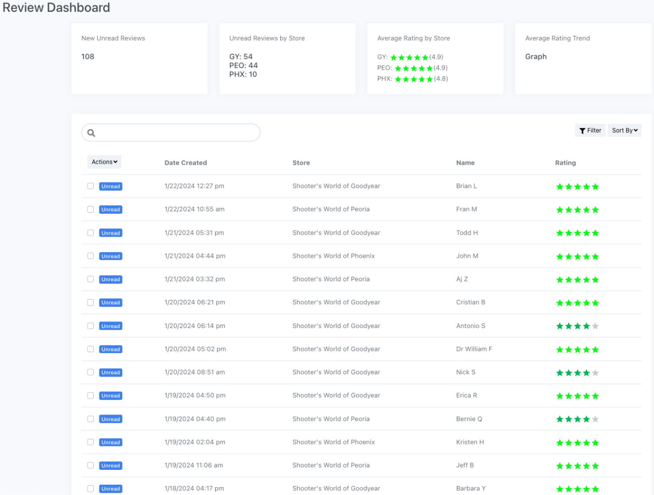Tick the checkbox for Antonio S's review
This screenshot has width=654, height=495.
91,325
